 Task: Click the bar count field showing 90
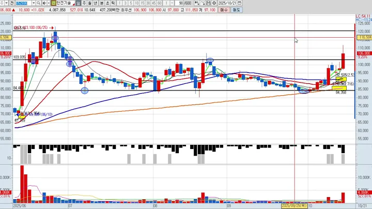click(x=180, y=3)
